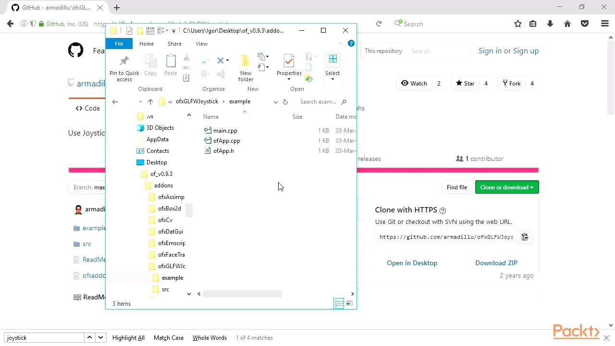This screenshot has height=346, width=615.
Task: Expand Properties dropdown arrow in ribbon
Action: pyautogui.click(x=289, y=80)
